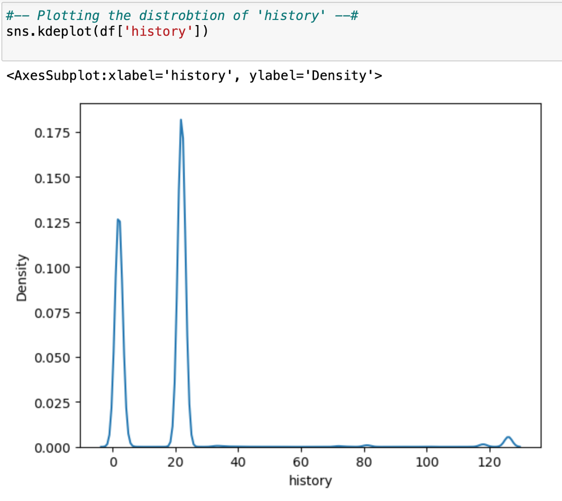This screenshot has width=562, height=501.
Task: Click the x-axis tick label 120
Action: click(489, 461)
